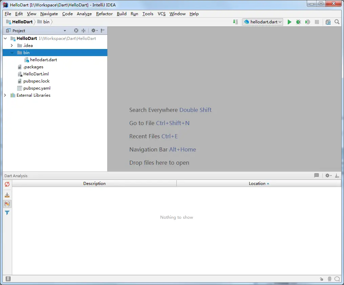Hide the Project tool window
The width and height of the screenshot is (344, 285).
pyautogui.click(x=103, y=30)
